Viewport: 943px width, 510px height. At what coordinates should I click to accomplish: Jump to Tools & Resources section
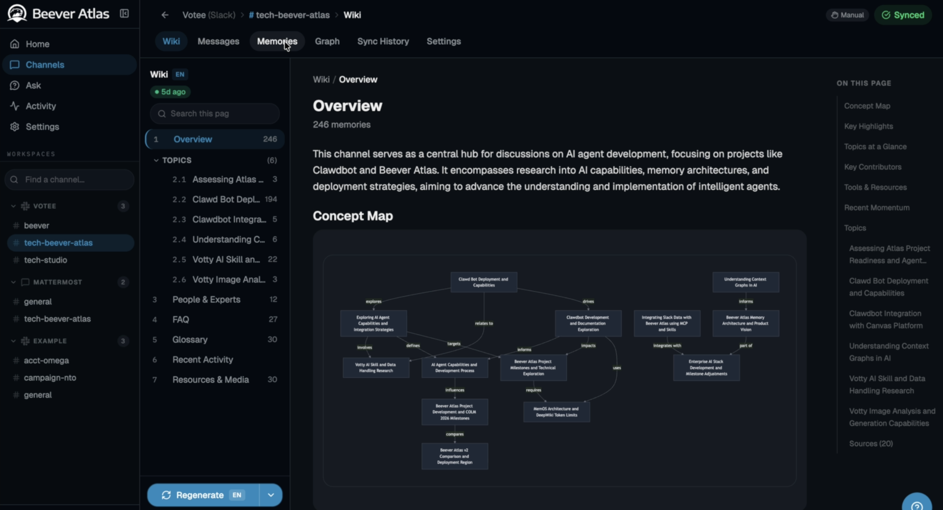[875, 187]
